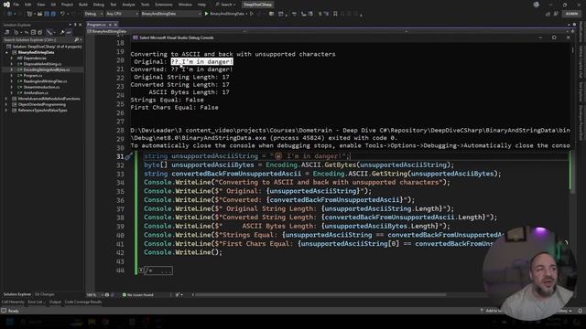Screen dimensions: 586x329
Task: Open the File menu
Action: pos(16,5)
